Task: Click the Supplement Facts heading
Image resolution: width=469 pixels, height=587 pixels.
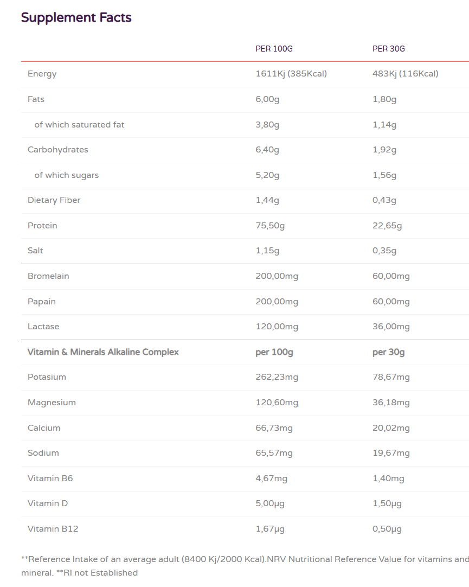Action: click(76, 17)
